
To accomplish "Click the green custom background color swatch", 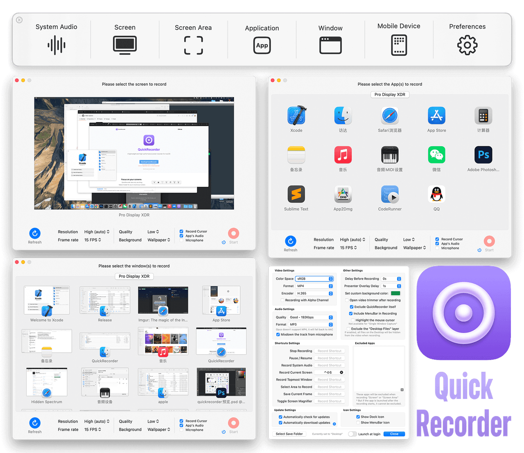I will coord(395,293).
